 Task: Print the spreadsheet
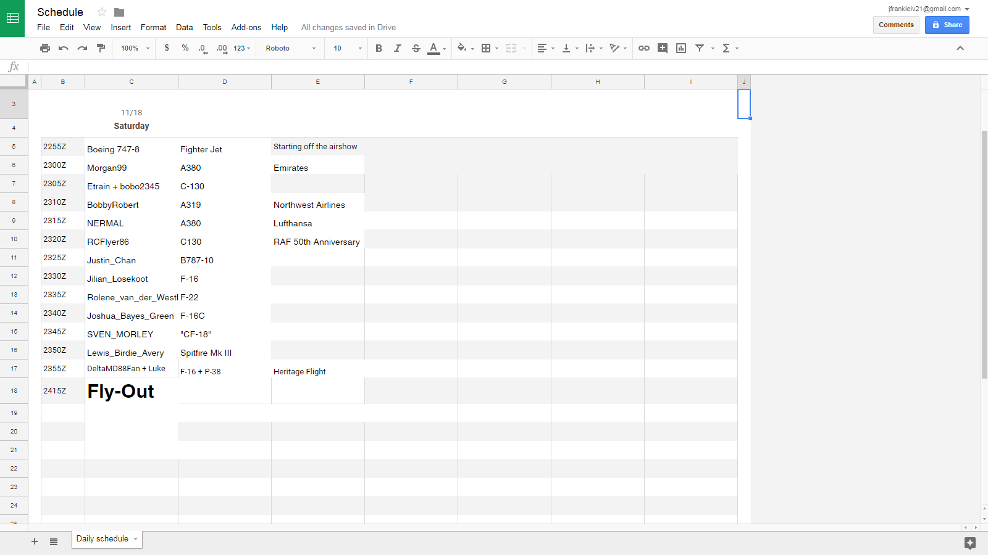click(x=45, y=48)
